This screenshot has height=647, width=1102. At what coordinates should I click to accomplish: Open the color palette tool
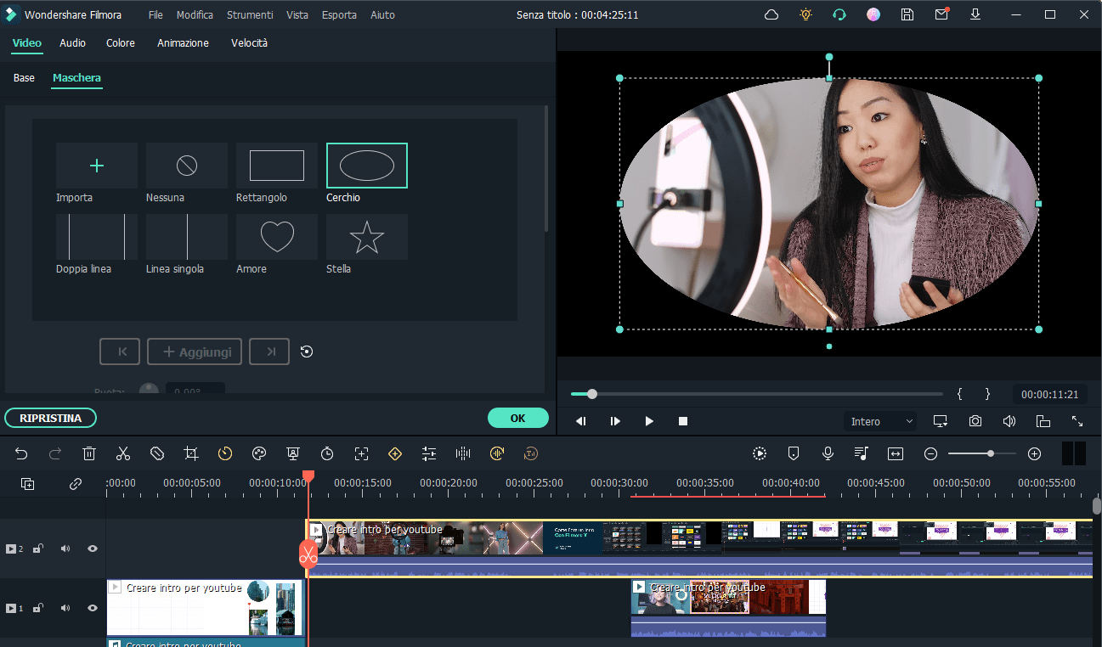pos(259,454)
